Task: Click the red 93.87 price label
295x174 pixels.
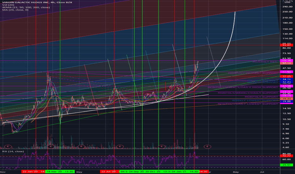Action: tap(286, 45)
